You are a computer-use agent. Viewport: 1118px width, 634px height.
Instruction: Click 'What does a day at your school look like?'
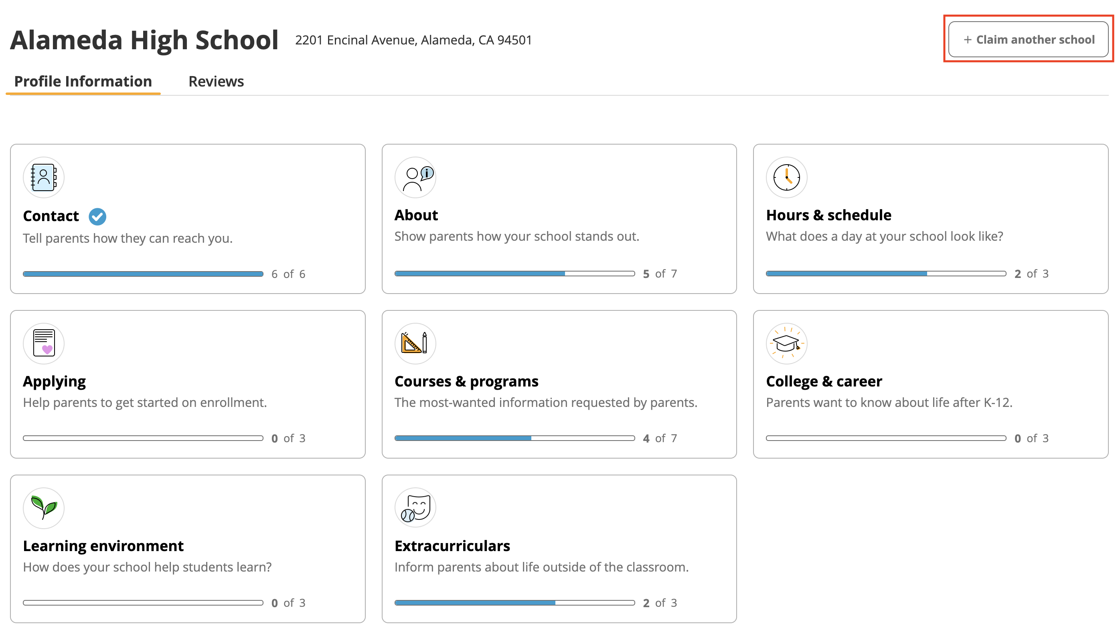tap(884, 236)
